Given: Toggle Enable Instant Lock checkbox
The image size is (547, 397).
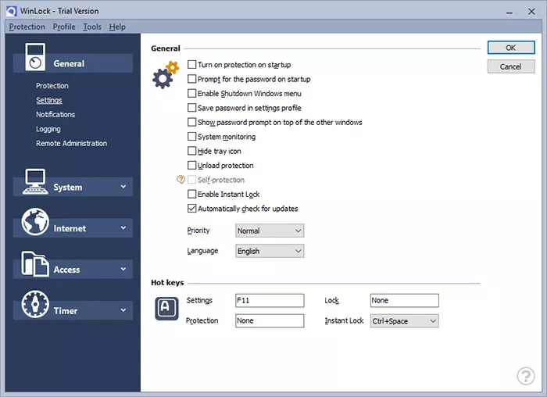Looking at the screenshot, I should point(192,194).
